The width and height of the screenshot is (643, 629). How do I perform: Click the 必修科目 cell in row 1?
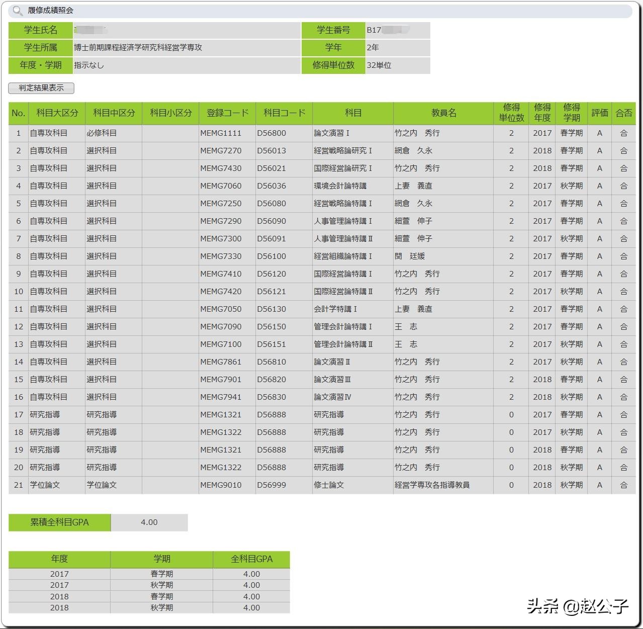(x=102, y=133)
